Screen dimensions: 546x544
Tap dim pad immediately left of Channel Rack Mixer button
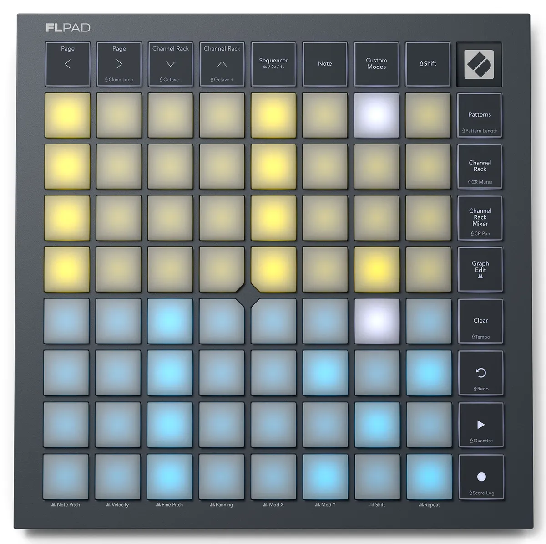pyautogui.click(x=428, y=218)
